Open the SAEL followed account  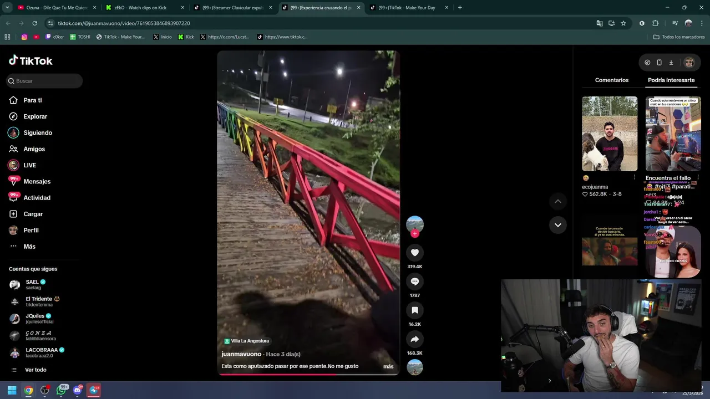point(36,285)
